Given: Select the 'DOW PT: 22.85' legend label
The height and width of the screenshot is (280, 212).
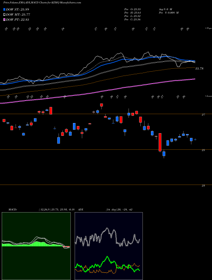Looking at the screenshot, I should coord(17,20).
